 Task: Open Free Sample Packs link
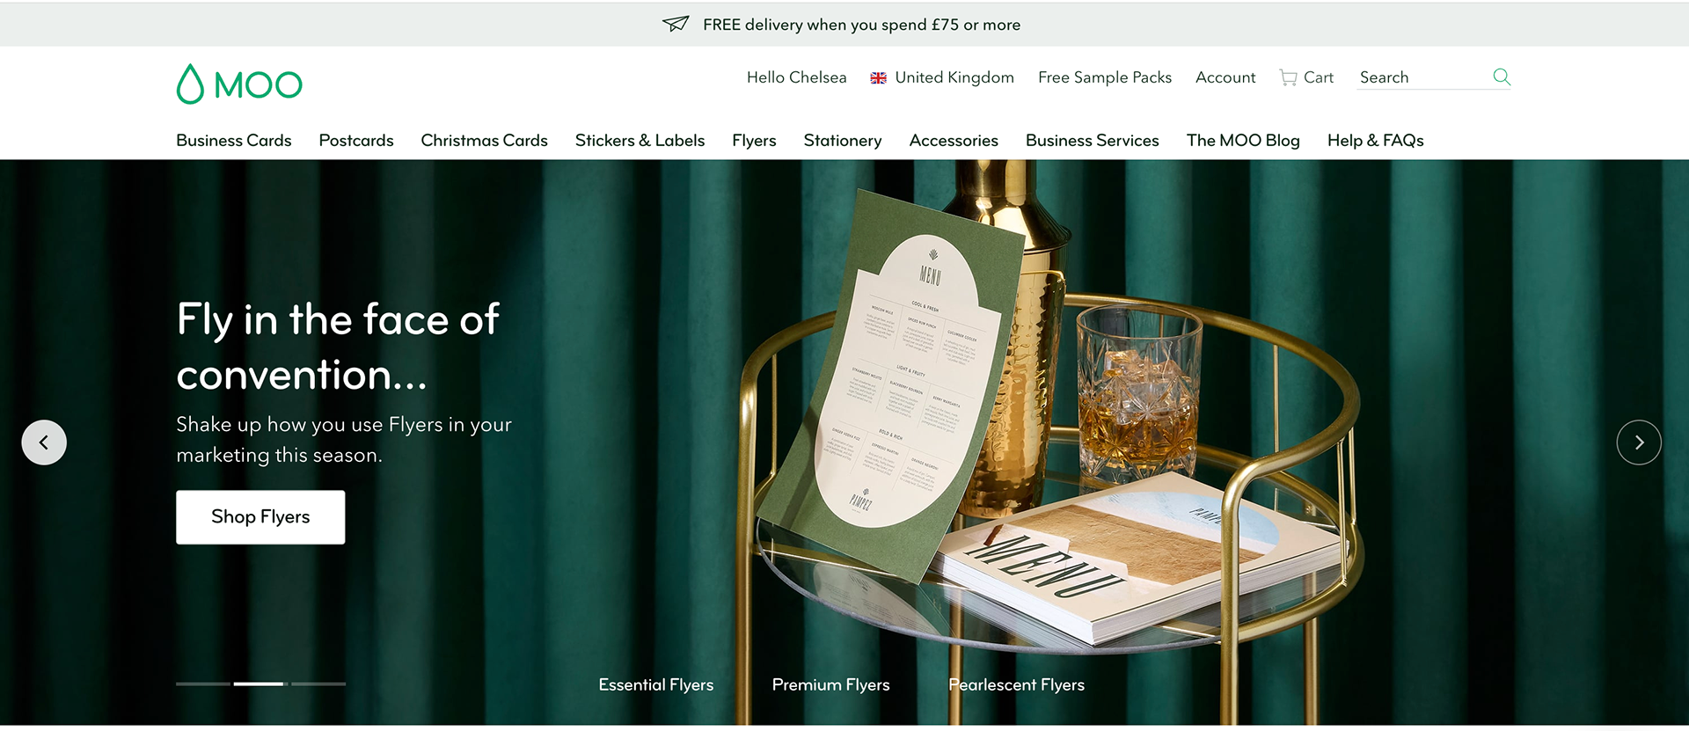1105,77
